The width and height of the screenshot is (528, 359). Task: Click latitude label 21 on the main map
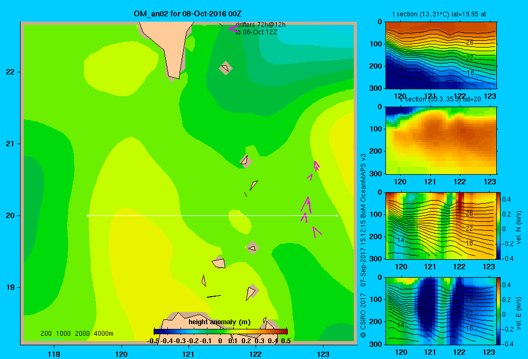[x=10, y=144]
